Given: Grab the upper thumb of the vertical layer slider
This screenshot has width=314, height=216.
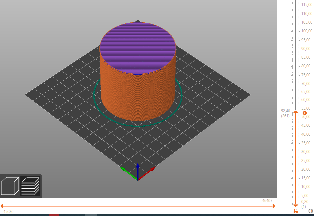Looking at the screenshot, I should [296, 112].
